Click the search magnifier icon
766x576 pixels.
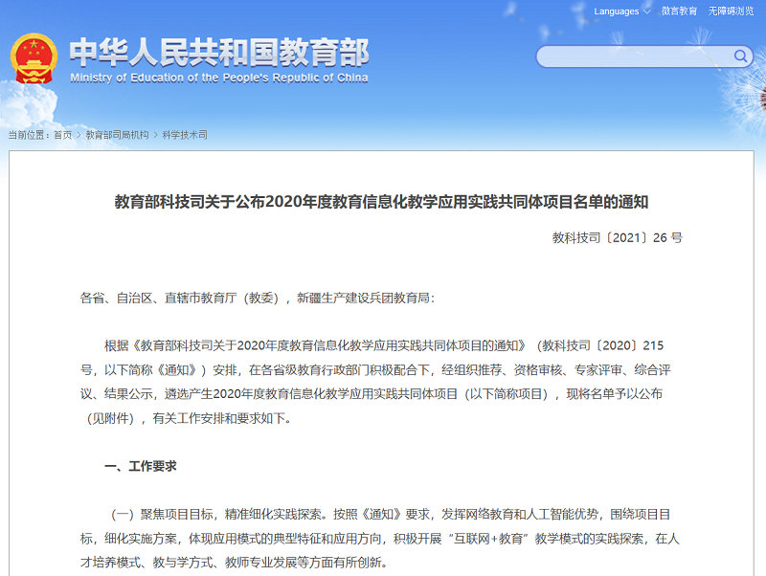(739, 55)
